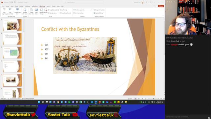This screenshot has width=211, height=119.
Task: Toggle Use Presenter View checkbox
Action: 78,13
